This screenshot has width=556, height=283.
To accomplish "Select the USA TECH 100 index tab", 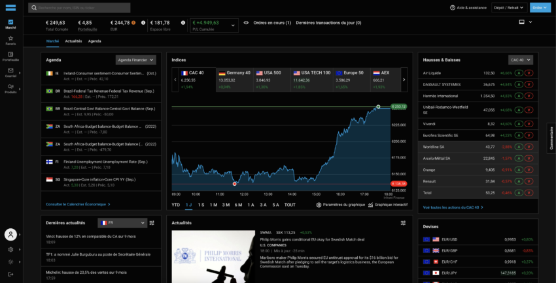I will pos(313,80).
